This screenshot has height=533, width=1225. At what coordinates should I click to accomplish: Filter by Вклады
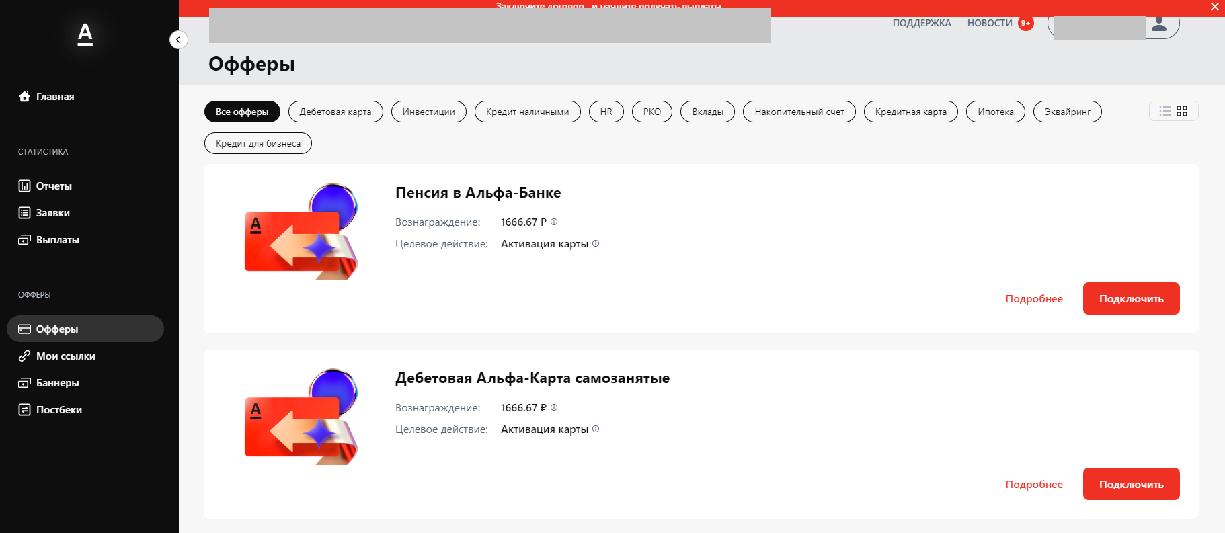(x=708, y=112)
